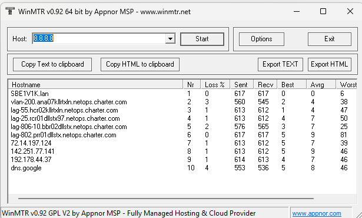Click the Nr value 10 for dns.google
The height and width of the screenshot is (218, 362).
[191, 168]
